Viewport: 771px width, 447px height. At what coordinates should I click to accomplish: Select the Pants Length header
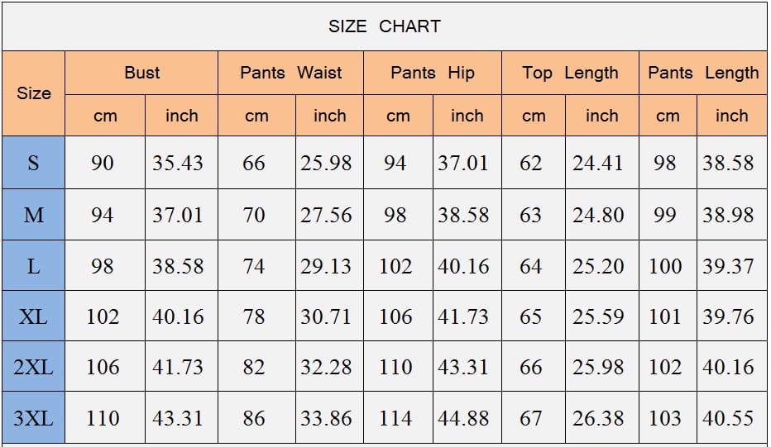[703, 73]
